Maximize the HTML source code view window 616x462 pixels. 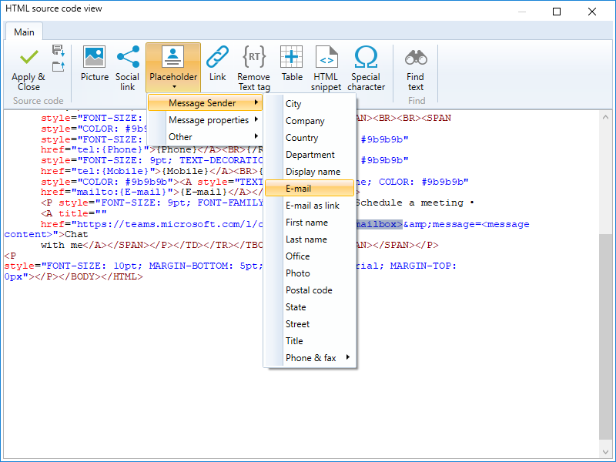click(557, 12)
